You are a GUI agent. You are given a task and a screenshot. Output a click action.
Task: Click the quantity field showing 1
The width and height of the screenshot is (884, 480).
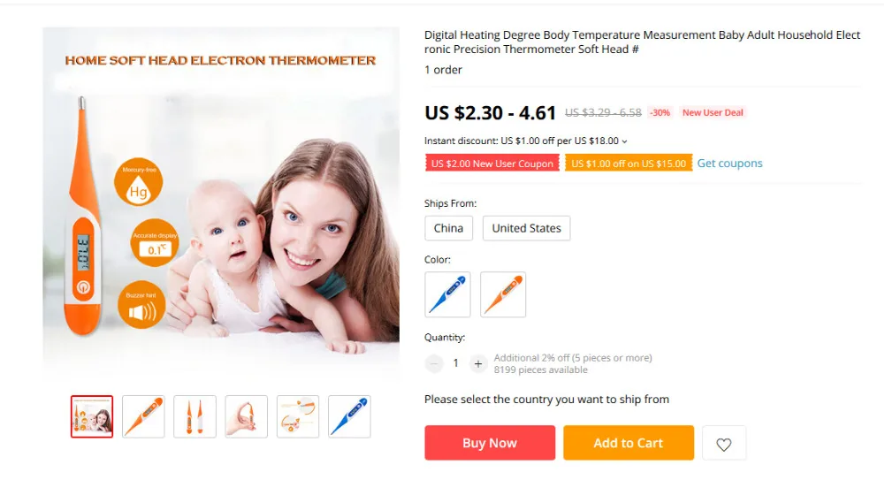tap(455, 364)
